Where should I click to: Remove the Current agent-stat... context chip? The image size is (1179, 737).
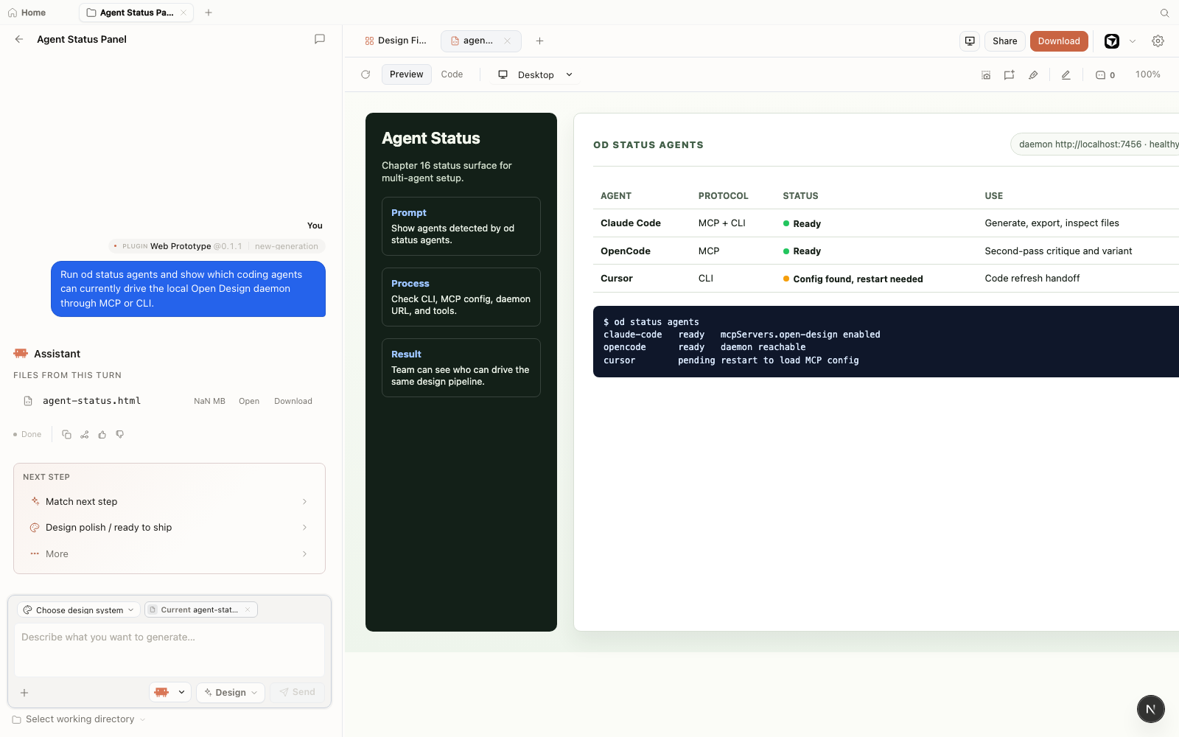click(248, 609)
